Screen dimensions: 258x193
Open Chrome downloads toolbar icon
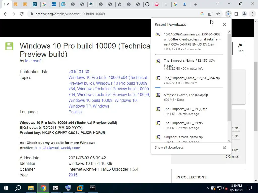coord(228,14)
